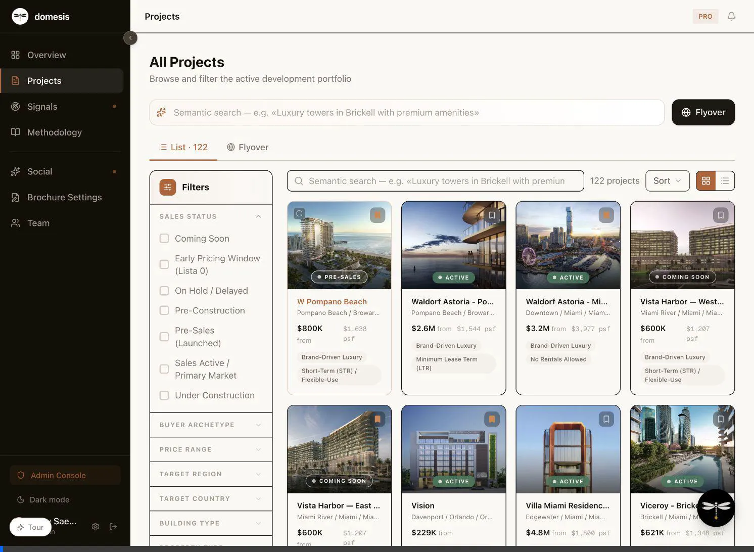The width and height of the screenshot is (754, 552).
Task: Open Overview in the sidebar
Action: 62,55
